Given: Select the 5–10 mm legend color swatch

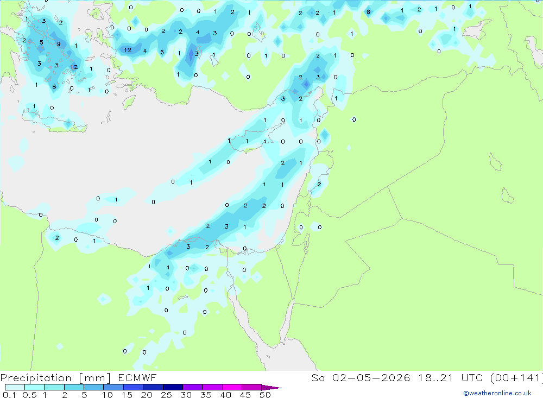Looking at the screenshot, I should (x=93, y=387).
